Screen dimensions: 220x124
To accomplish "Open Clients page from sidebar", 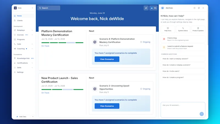I will (x=24, y=20).
